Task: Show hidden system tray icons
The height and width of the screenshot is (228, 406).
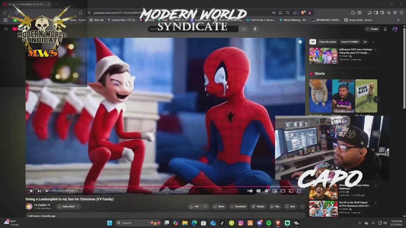Action: [359, 223]
